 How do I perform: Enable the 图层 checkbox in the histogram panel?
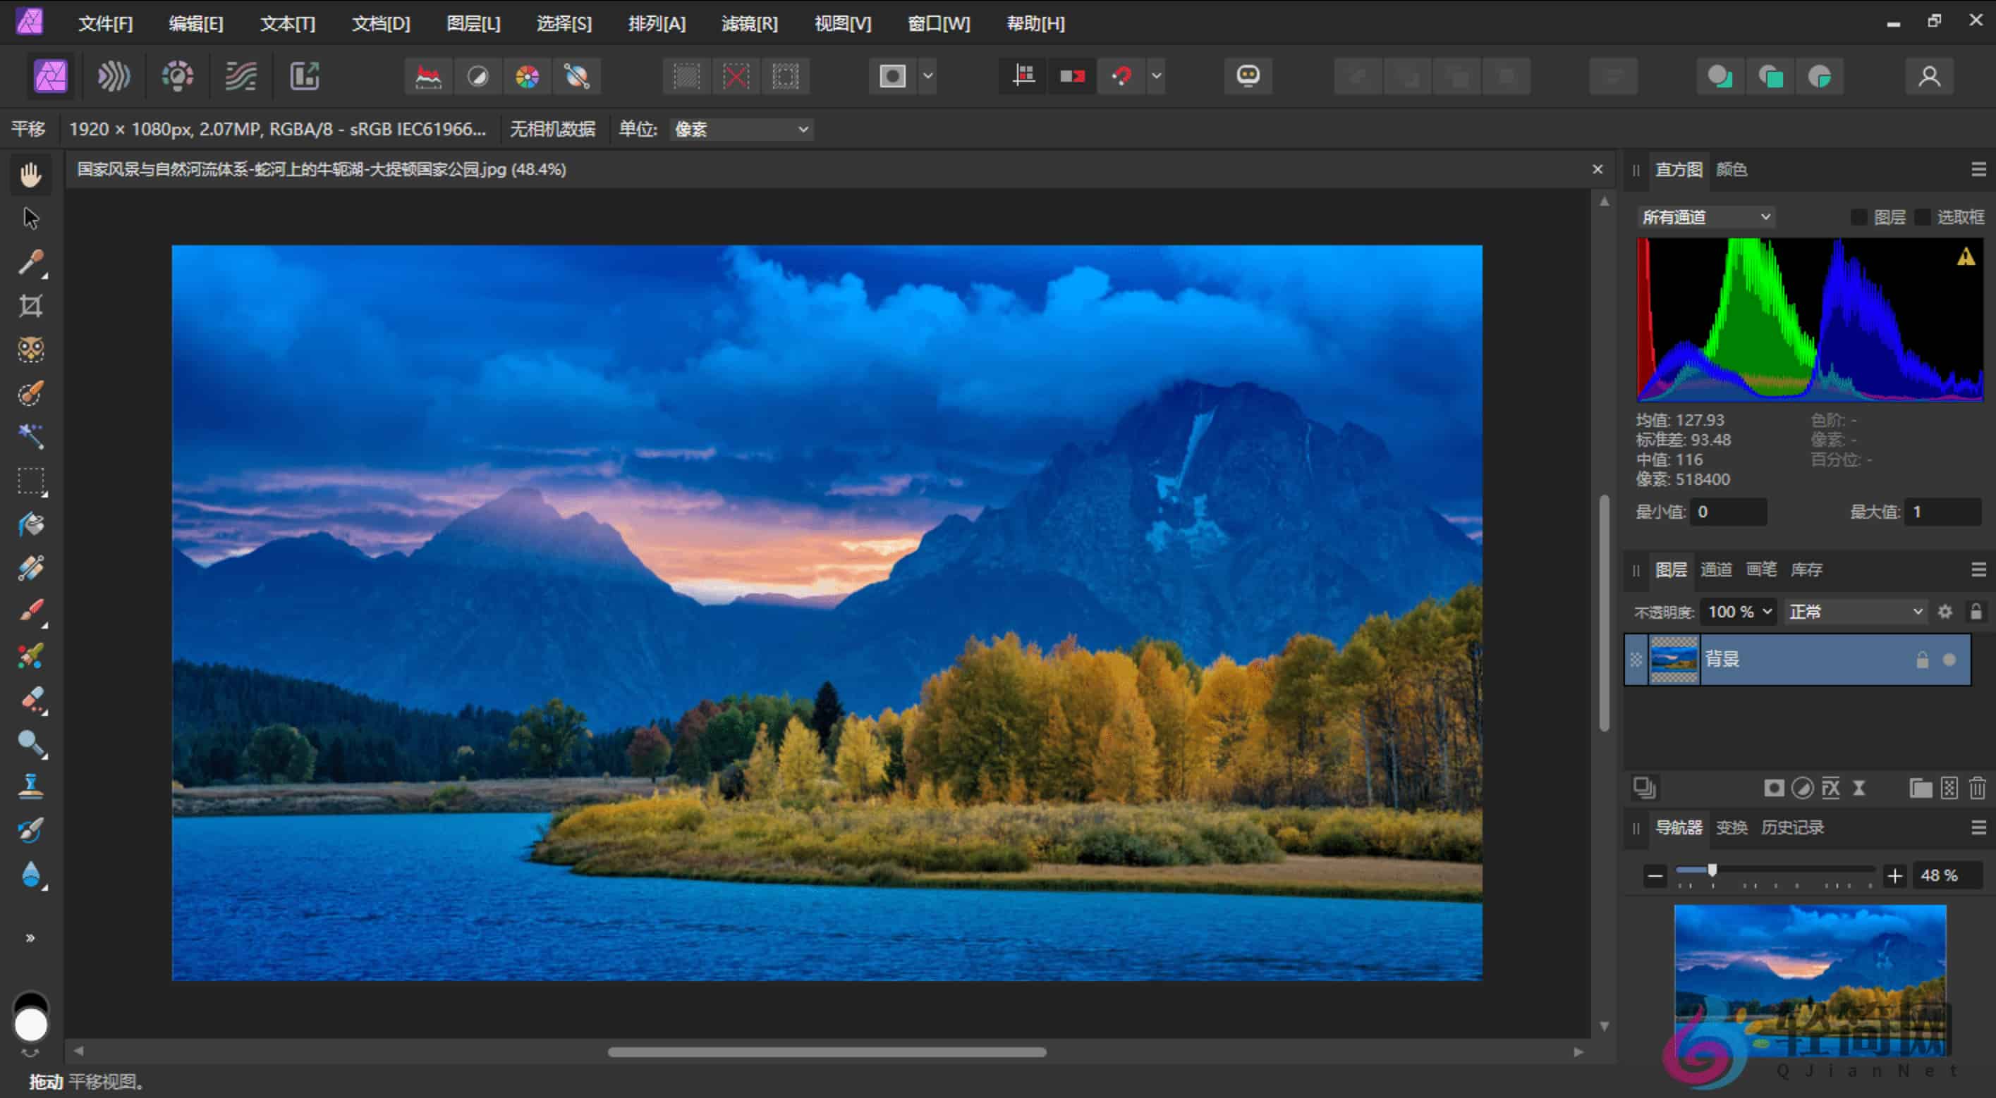click(x=1860, y=217)
